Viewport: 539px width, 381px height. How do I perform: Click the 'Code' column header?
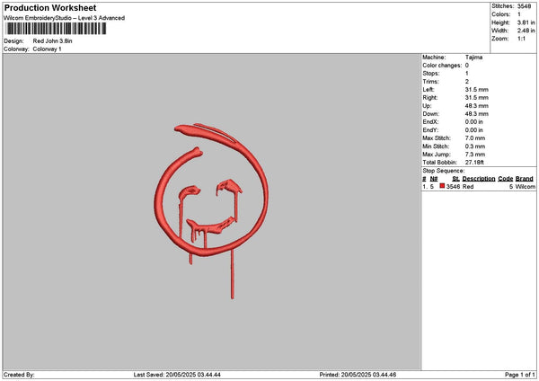point(505,179)
